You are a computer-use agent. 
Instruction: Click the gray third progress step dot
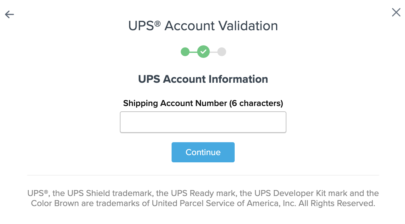click(222, 52)
